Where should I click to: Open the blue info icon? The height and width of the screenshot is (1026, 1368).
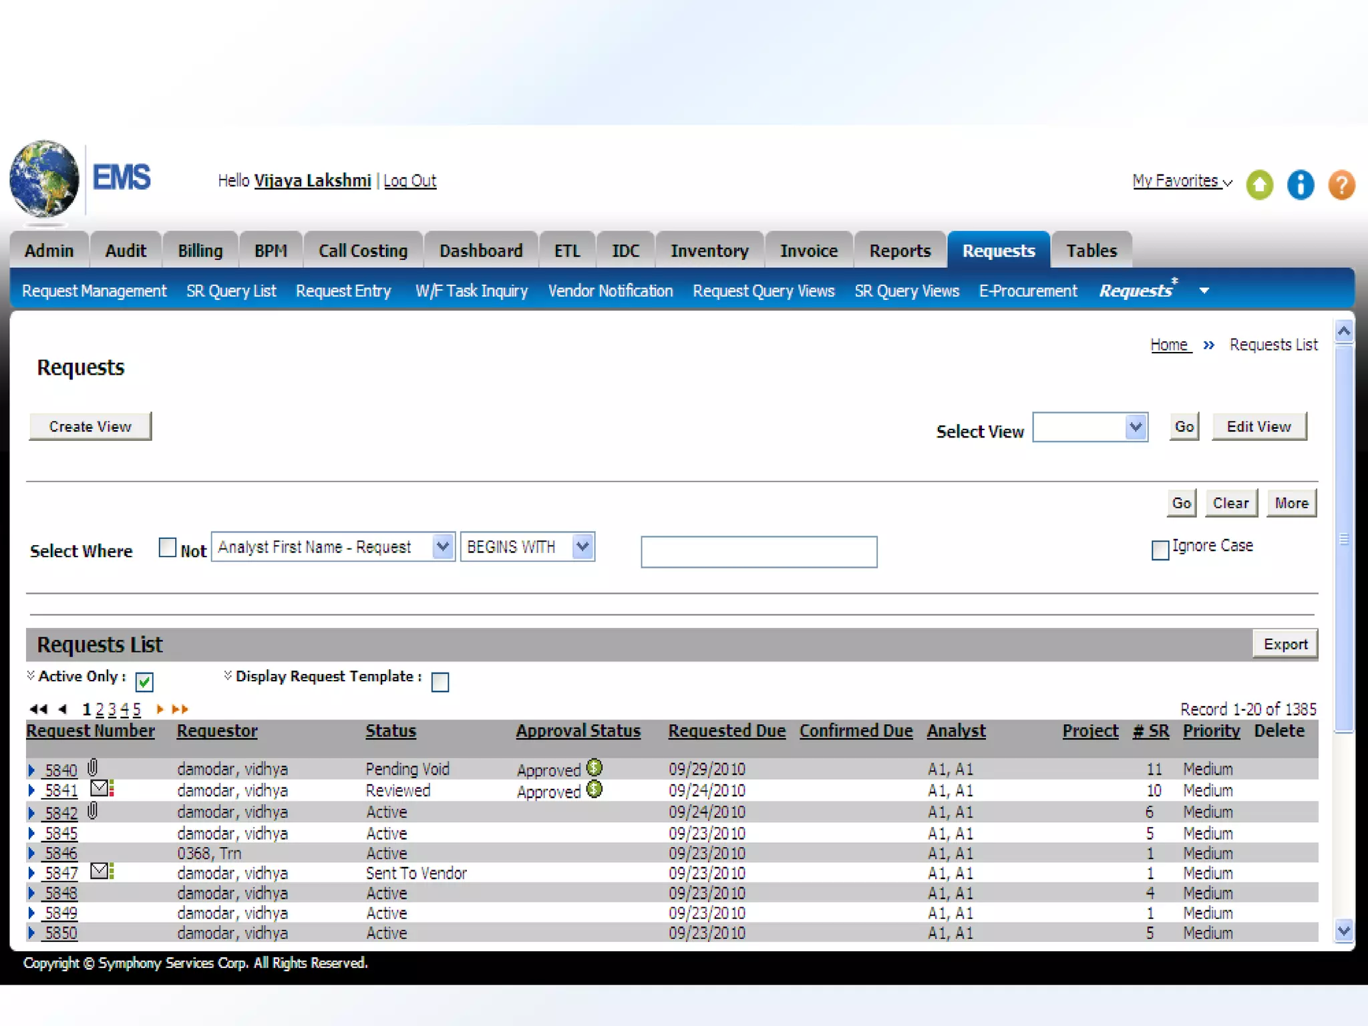pyautogui.click(x=1300, y=185)
